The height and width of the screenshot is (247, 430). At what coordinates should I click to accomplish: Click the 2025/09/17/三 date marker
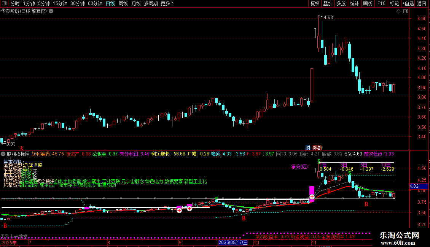click(233, 242)
